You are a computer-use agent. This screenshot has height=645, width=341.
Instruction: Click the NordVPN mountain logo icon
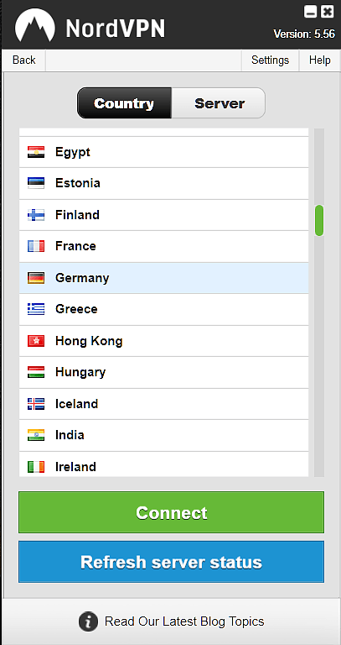point(35,25)
